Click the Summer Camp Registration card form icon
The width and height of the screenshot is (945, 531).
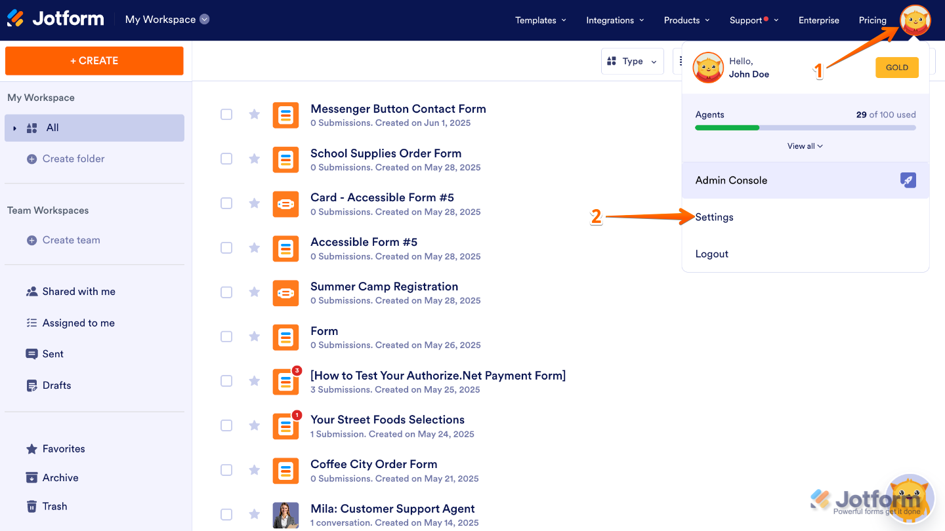(x=285, y=293)
